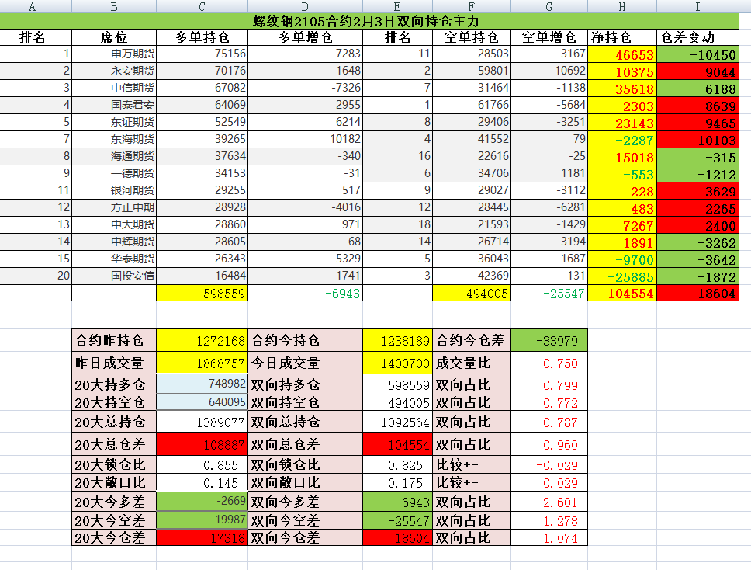Select position change cell 10103
The width and height of the screenshot is (751, 570).
[x=697, y=140]
